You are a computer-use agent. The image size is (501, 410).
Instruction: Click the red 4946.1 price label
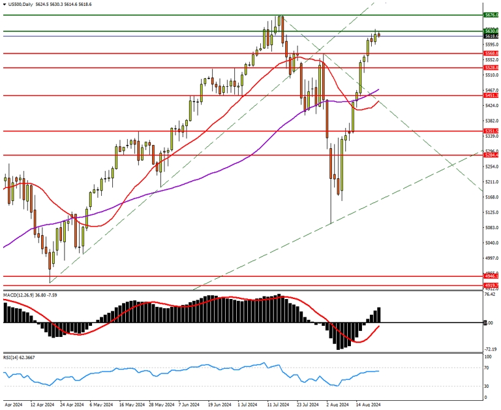[491, 277]
